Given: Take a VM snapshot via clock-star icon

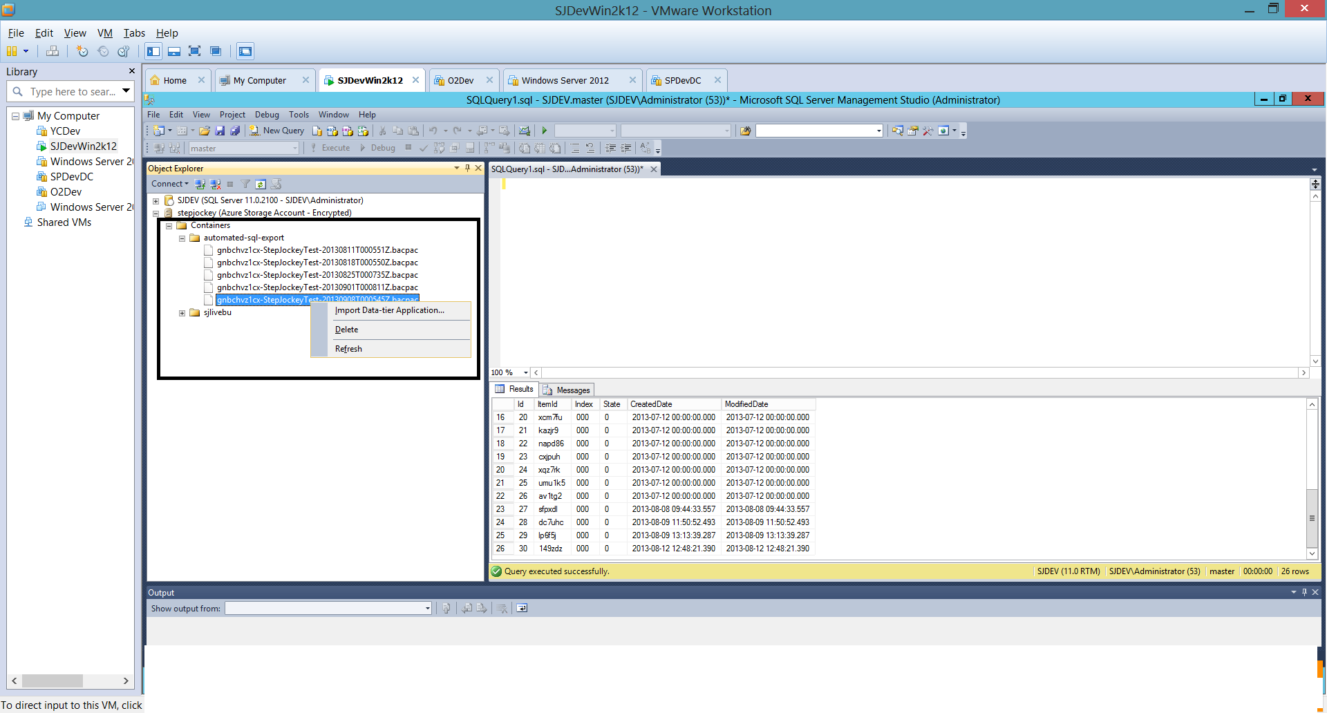Looking at the screenshot, I should pyautogui.click(x=82, y=51).
